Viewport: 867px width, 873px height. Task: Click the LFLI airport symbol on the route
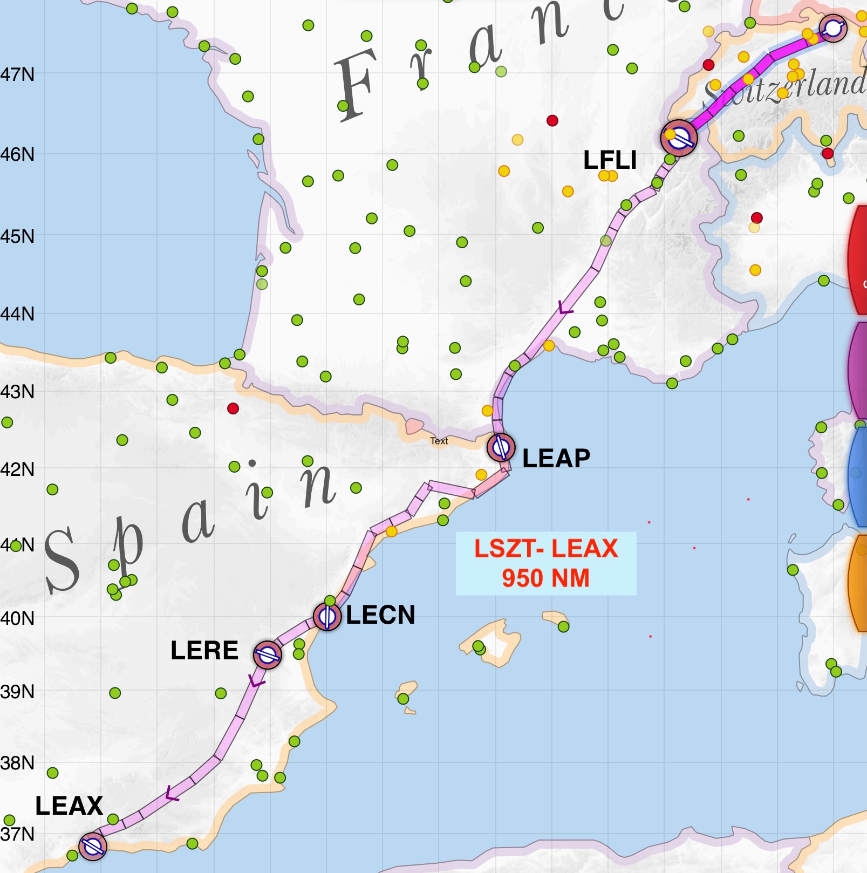(679, 138)
